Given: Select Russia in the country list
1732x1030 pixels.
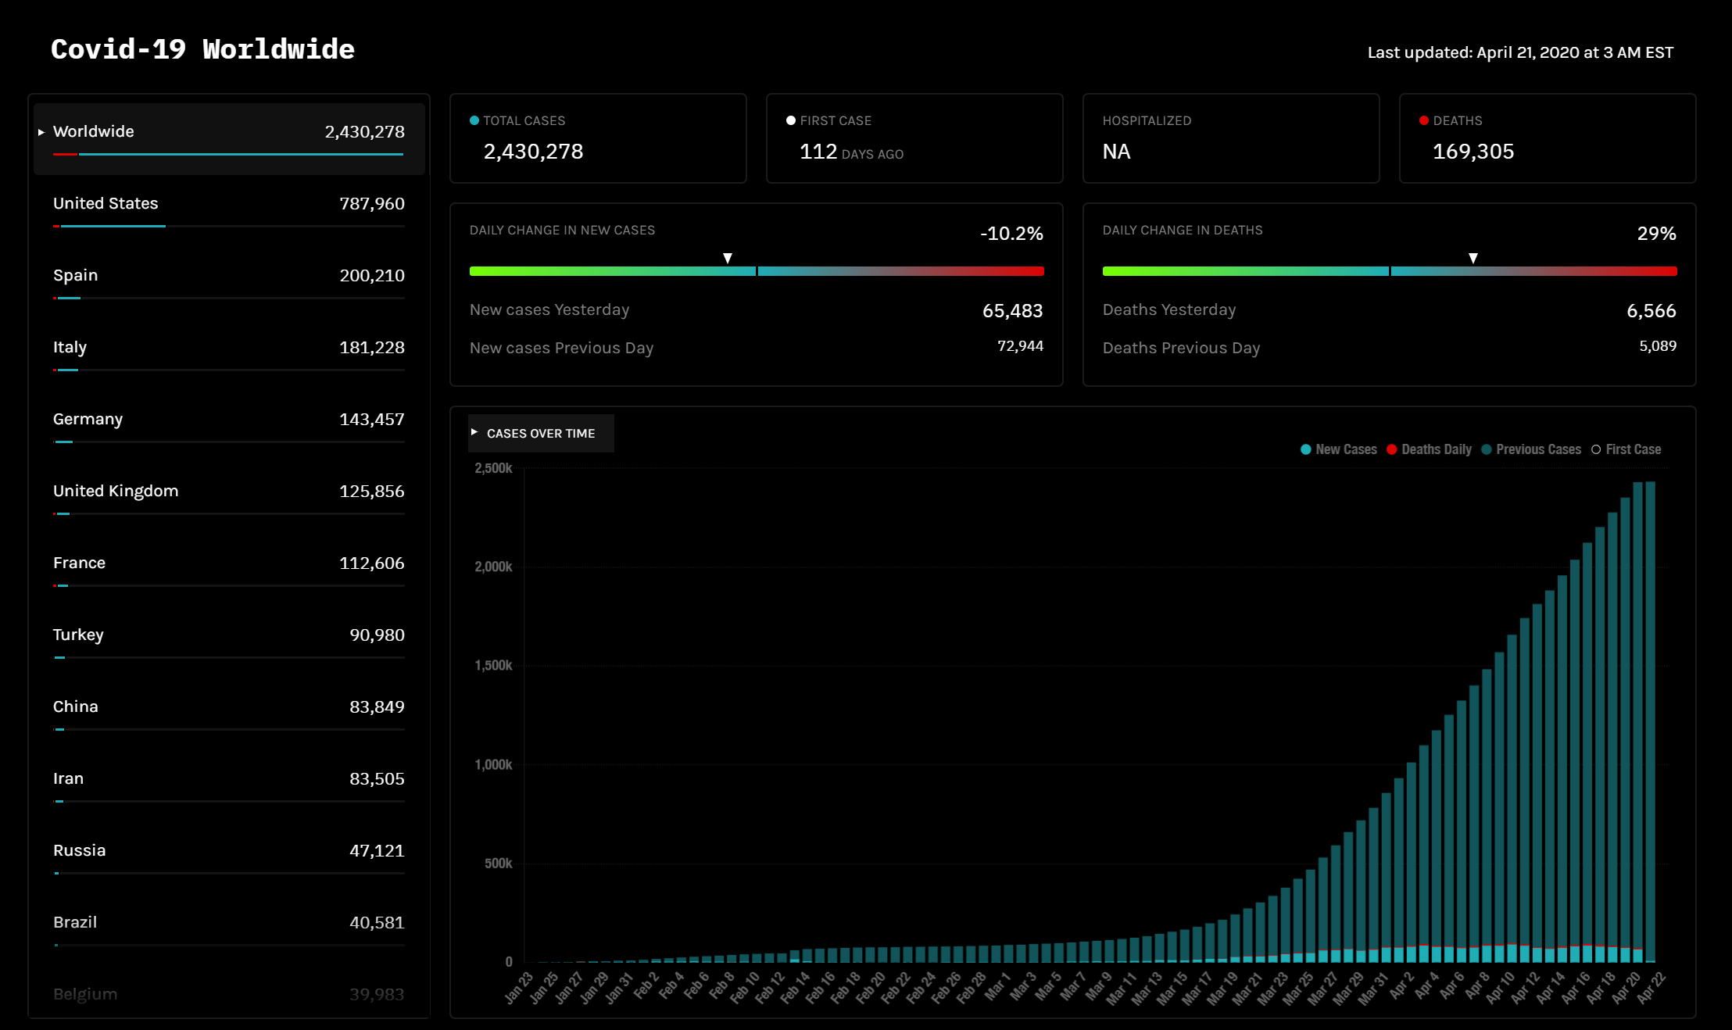Looking at the screenshot, I should click(x=229, y=857).
